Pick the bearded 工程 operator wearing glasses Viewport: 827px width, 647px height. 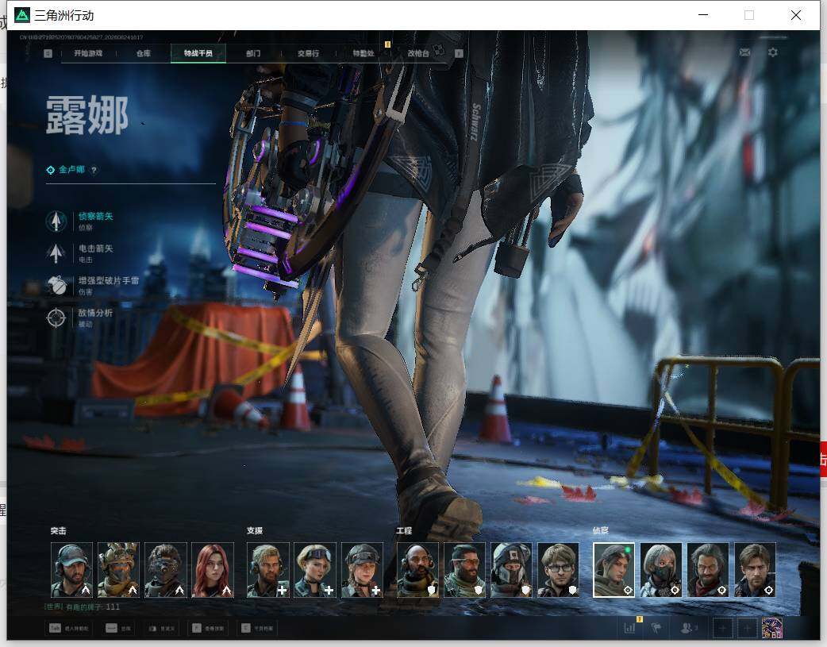(x=464, y=570)
